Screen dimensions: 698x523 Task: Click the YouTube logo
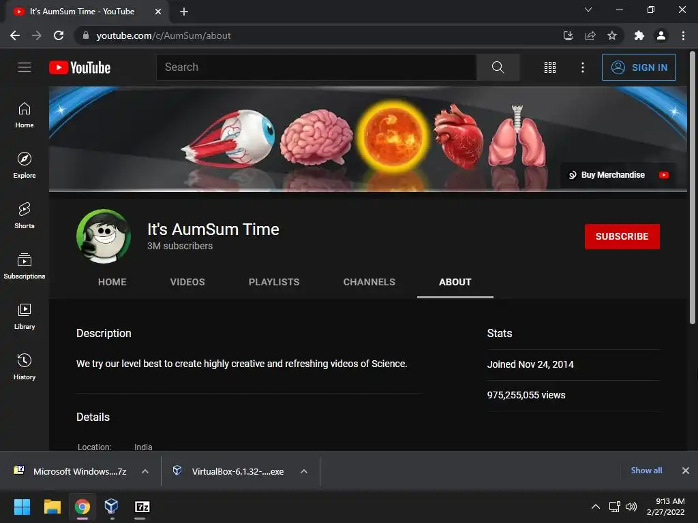(80, 67)
